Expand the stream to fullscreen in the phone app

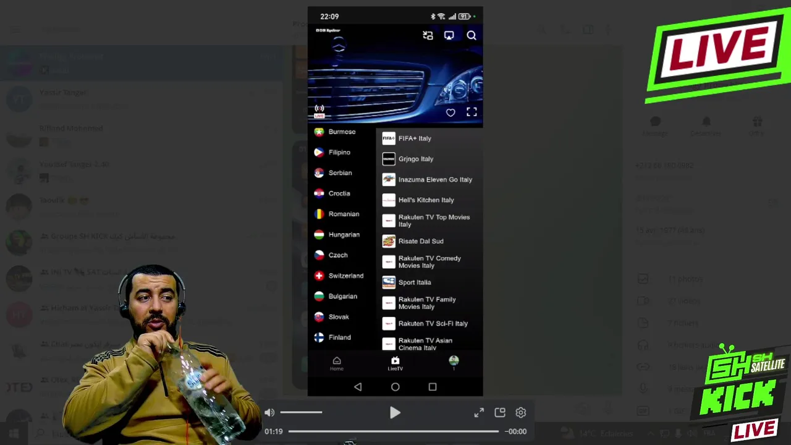coord(472,112)
